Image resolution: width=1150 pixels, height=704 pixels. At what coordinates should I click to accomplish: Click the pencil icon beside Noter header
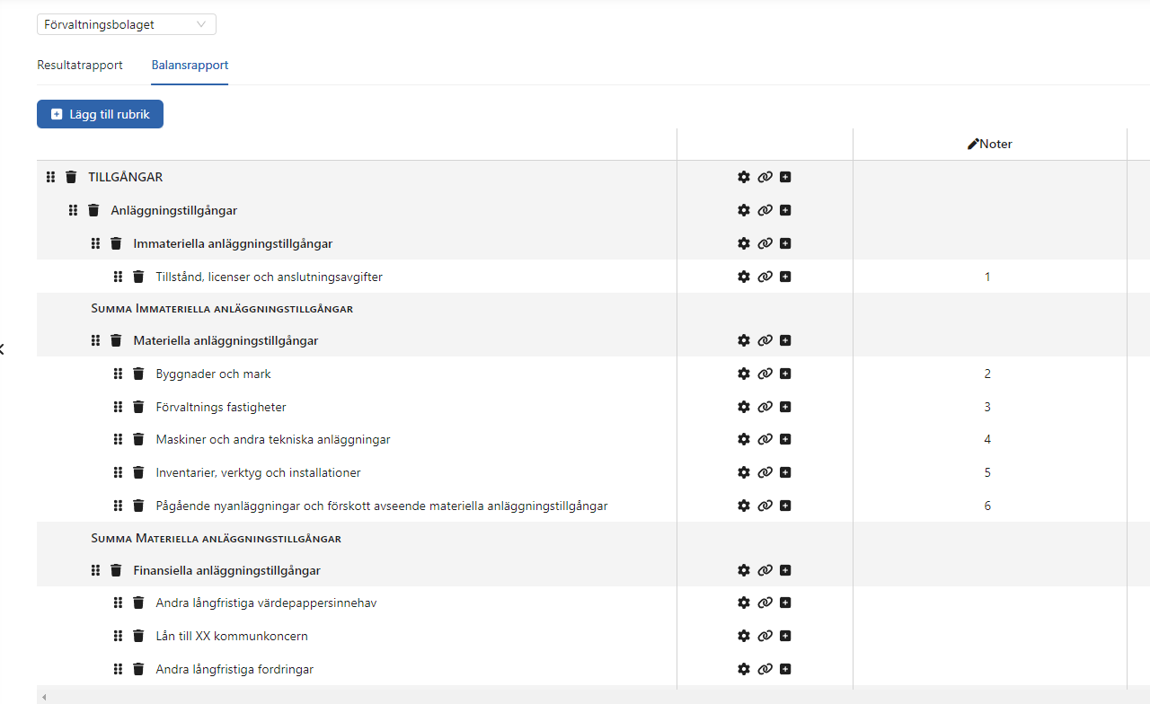pyautogui.click(x=972, y=144)
